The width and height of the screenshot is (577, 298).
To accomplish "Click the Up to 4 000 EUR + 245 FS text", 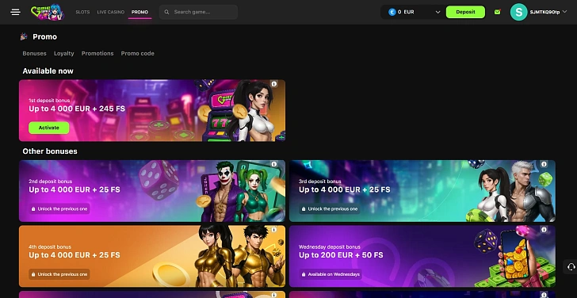I will (x=77, y=109).
